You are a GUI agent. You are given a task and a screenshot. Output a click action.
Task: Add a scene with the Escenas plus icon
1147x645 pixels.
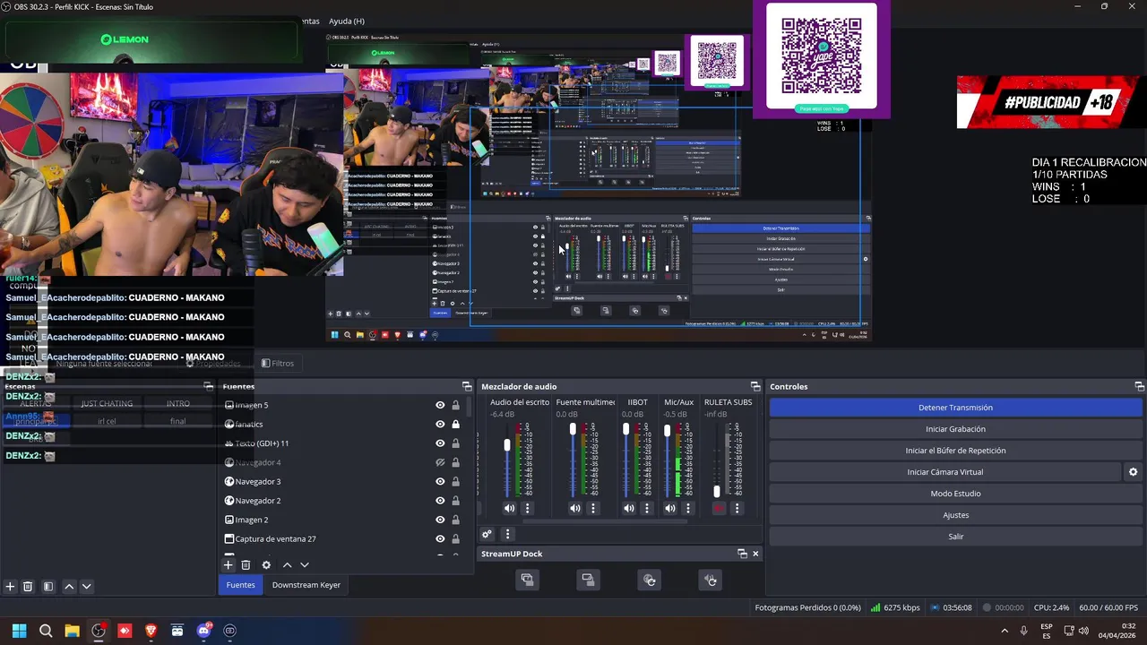(x=10, y=587)
